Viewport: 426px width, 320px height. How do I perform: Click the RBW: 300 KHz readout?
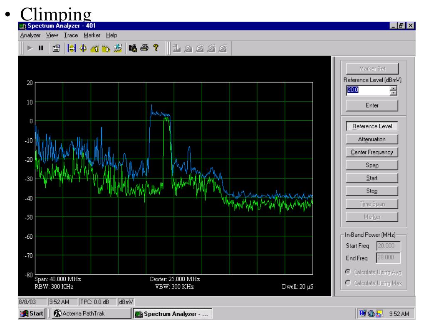point(54,287)
